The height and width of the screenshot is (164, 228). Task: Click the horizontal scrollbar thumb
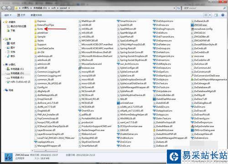coord(46,151)
